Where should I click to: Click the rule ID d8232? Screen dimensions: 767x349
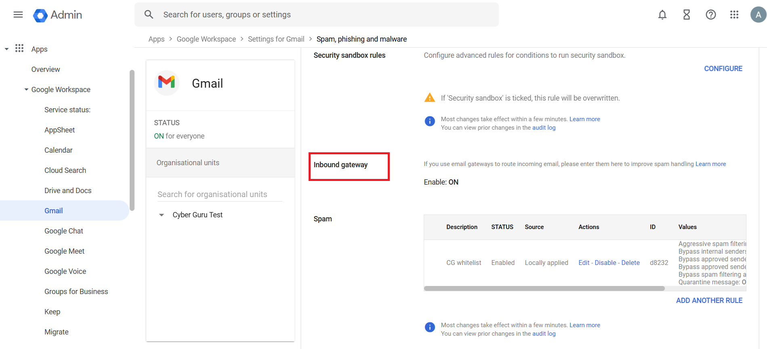coord(659,263)
